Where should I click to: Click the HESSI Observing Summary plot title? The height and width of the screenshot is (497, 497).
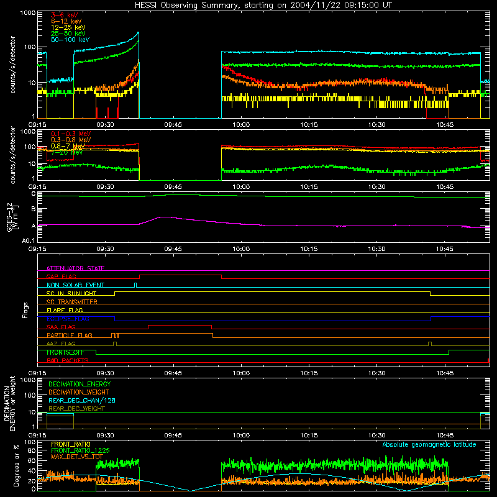tap(263, 6)
